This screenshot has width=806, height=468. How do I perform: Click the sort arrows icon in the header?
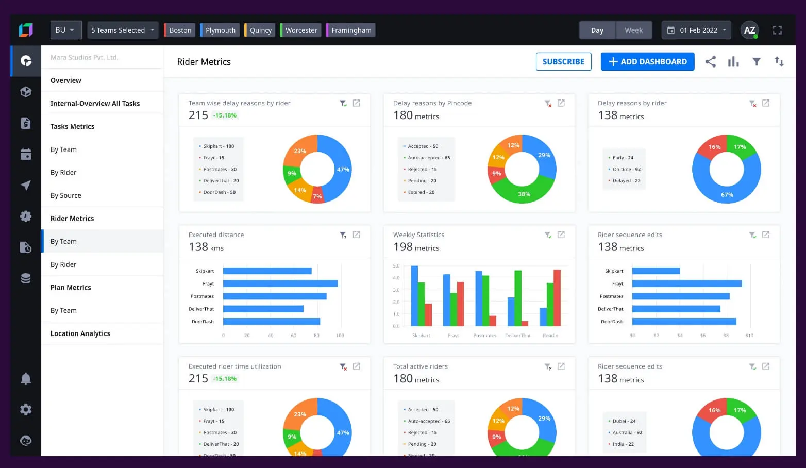point(779,61)
